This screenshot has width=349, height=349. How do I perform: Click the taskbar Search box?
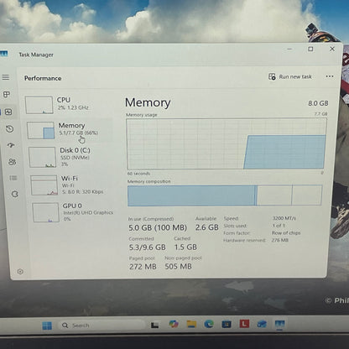pyautogui.click(x=102, y=326)
